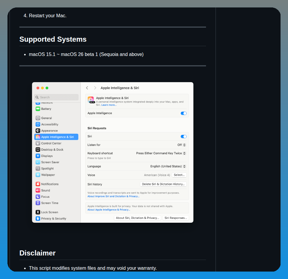Turn off the Apple Intelligence switch
The image size is (288, 279).
pyautogui.click(x=183, y=113)
